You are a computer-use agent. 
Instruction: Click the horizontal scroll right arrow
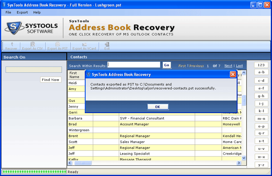239,163
